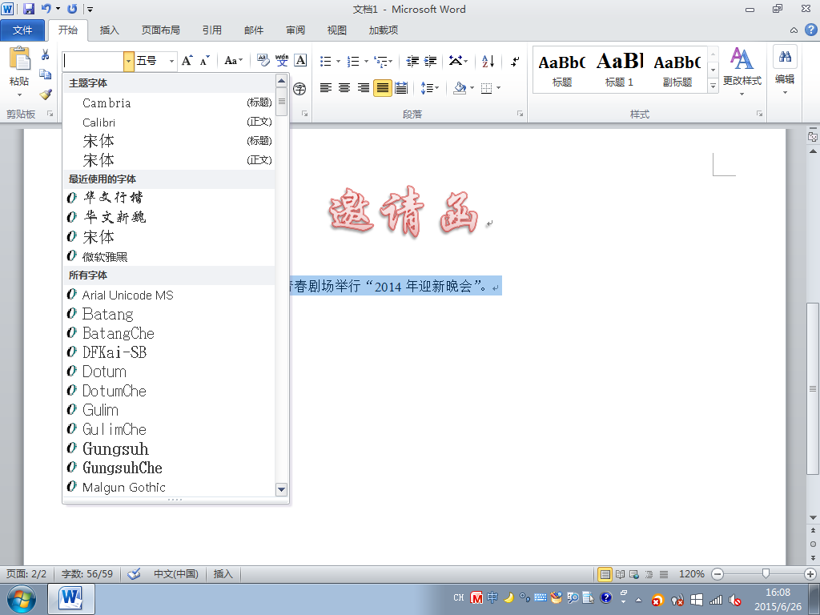Switch to Web Layout view
Viewport: 820px width, 615px height.
click(x=634, y=574)
